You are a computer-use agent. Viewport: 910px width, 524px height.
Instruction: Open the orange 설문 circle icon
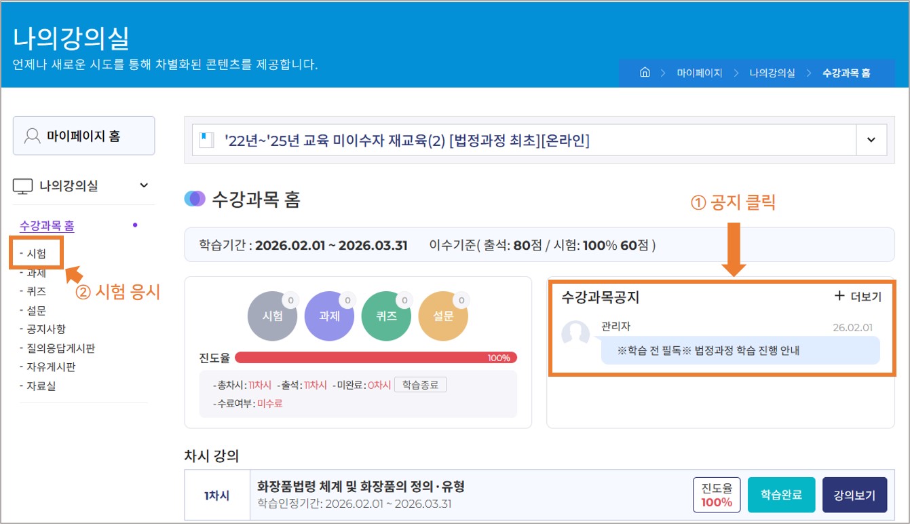443,316
